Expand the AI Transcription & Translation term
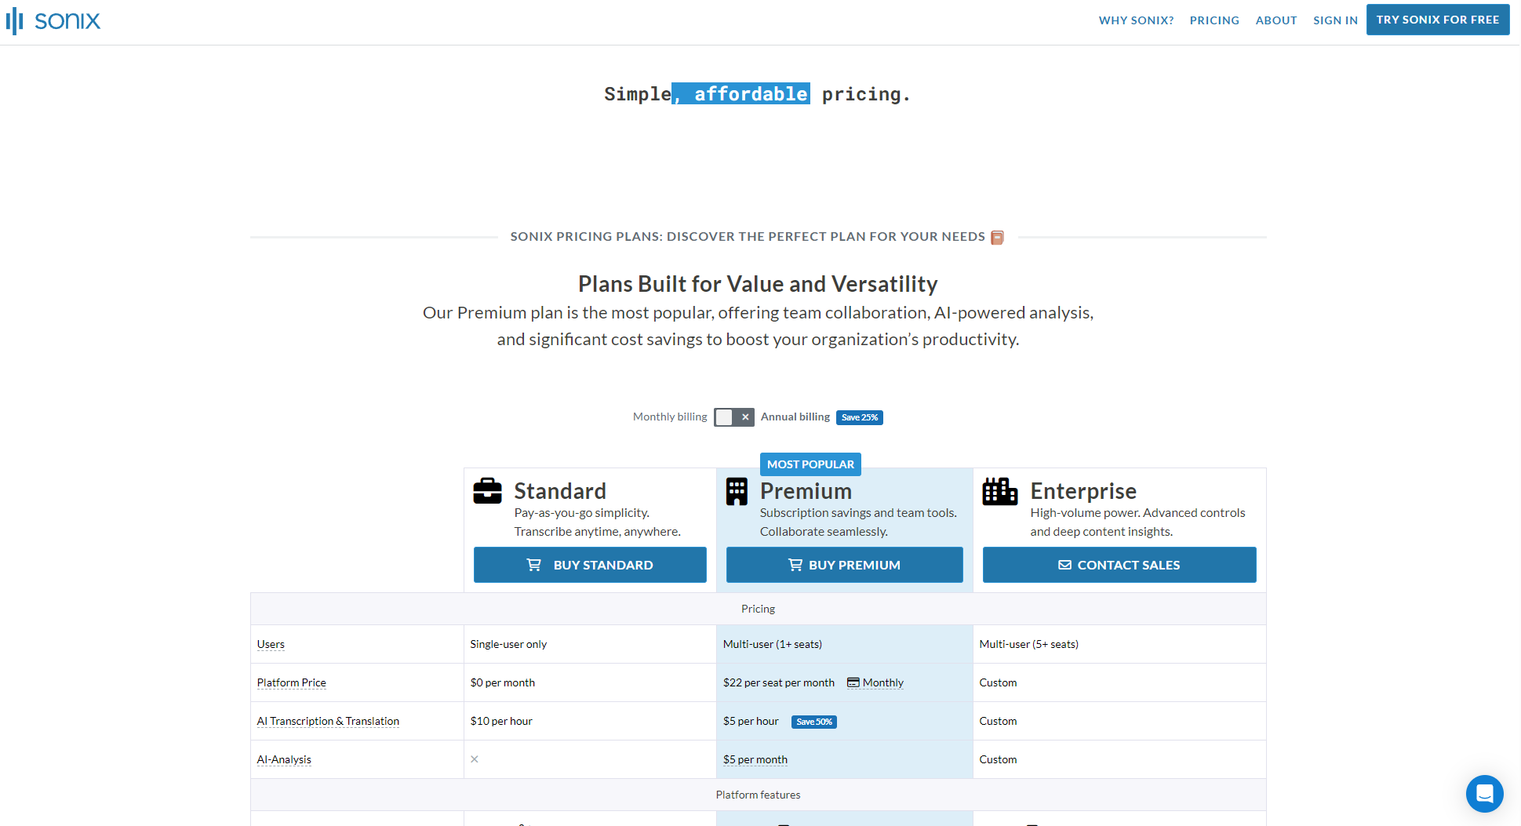Image resolution: width=1521 pixels, height=826 pixels. coord(328,721)
